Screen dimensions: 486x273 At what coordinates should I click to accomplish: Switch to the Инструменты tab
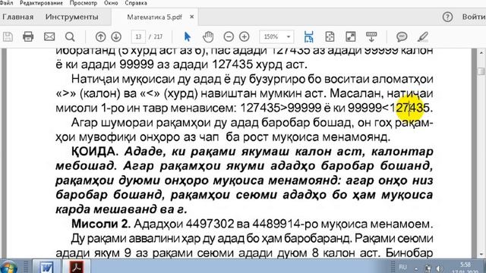(x=71, y=17)
